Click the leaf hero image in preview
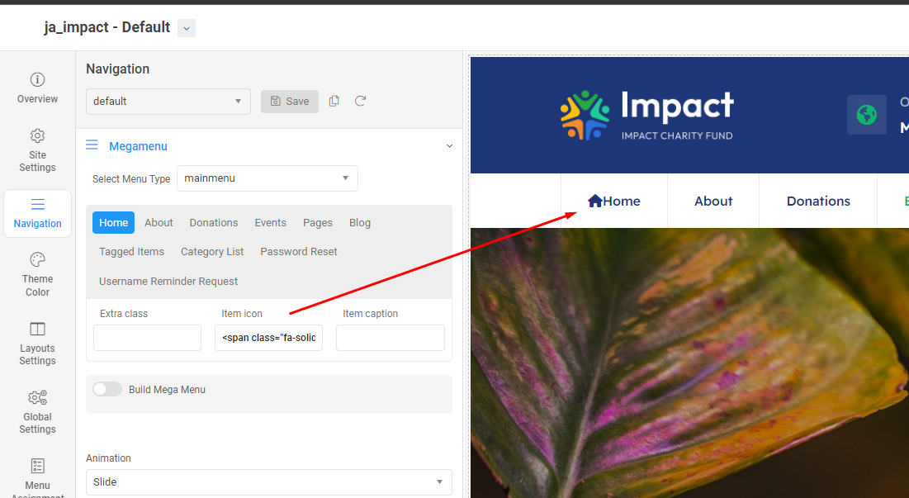 (689, 363)
